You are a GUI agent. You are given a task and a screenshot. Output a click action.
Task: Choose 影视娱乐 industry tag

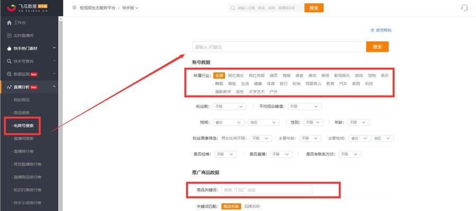(x=342, y=75)
